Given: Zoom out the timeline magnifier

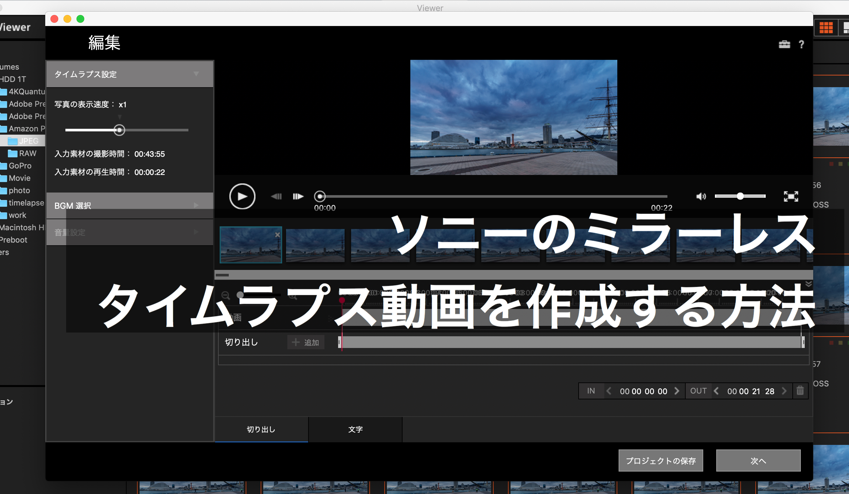Looking at the screenshot, I should tap(226, 296).
